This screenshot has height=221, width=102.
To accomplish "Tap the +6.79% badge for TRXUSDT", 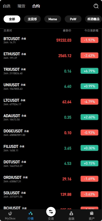I will pyautogui.click(x=89, y=71).
